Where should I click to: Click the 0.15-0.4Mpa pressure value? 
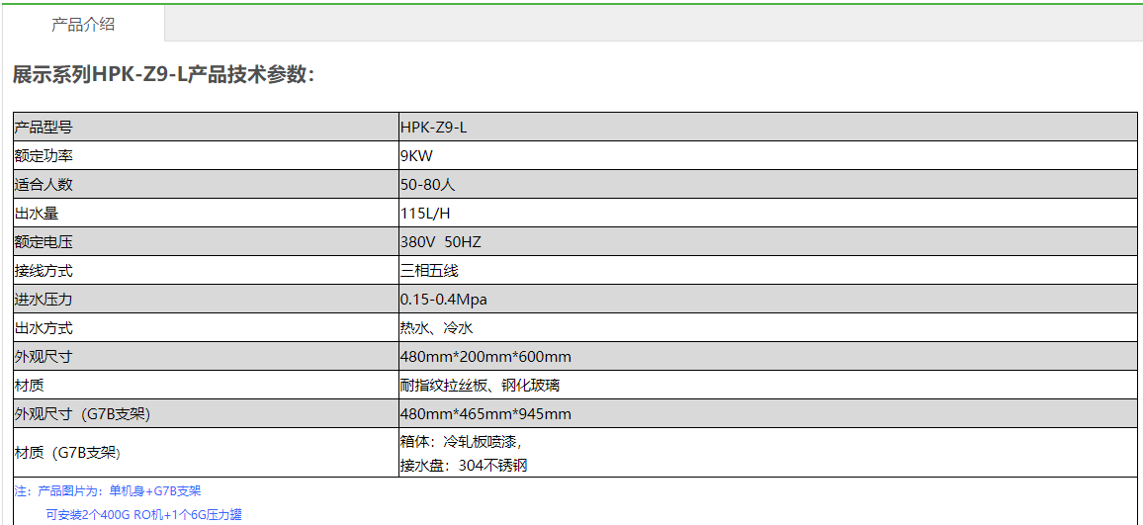443,299
